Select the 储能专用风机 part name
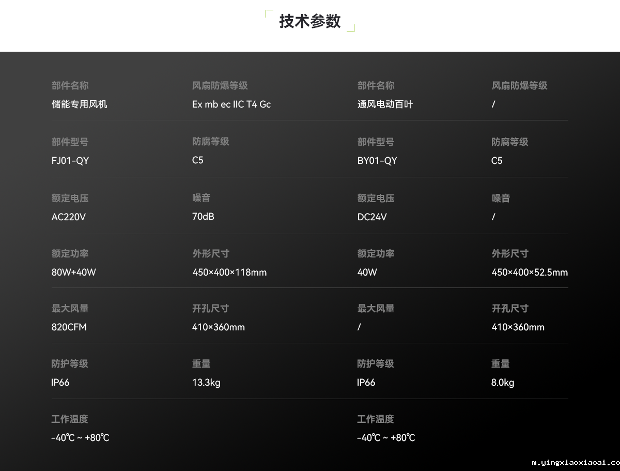This screenshot has height=471, width=620. point(79,104)
